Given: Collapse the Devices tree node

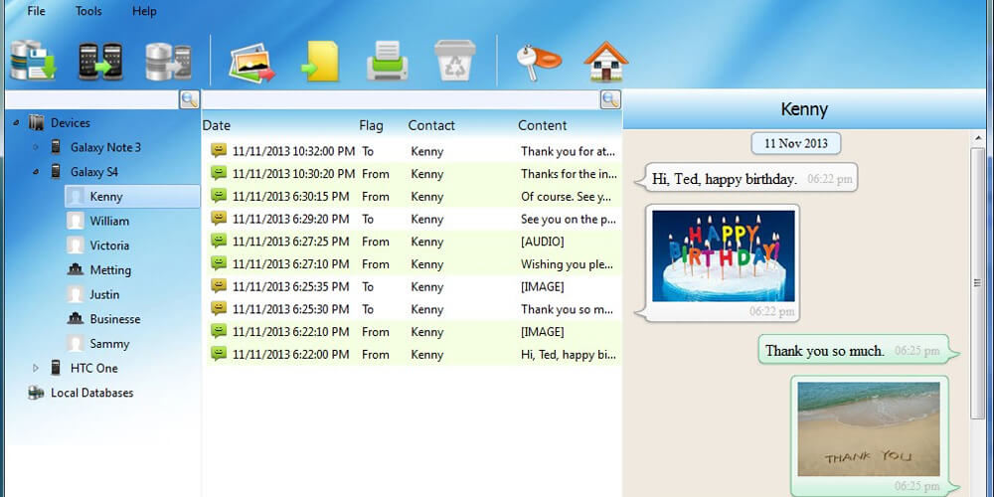Looking at the screenshot, I should (x=16, y=123).
